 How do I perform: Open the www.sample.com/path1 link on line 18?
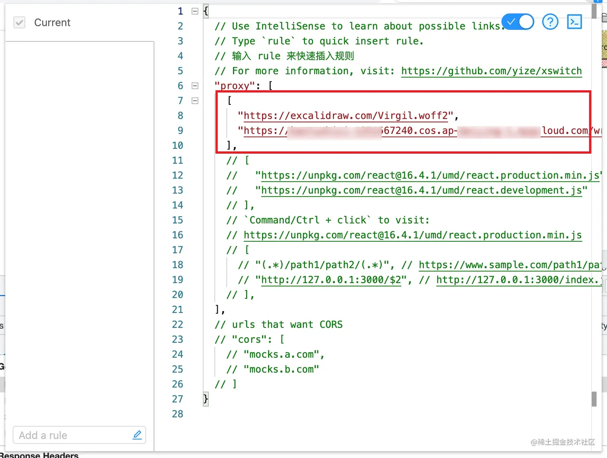[510, 265]
